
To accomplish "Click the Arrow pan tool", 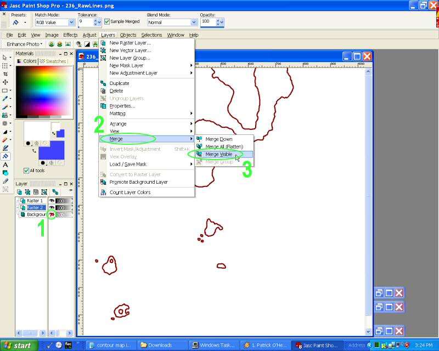I will [5, 57].
